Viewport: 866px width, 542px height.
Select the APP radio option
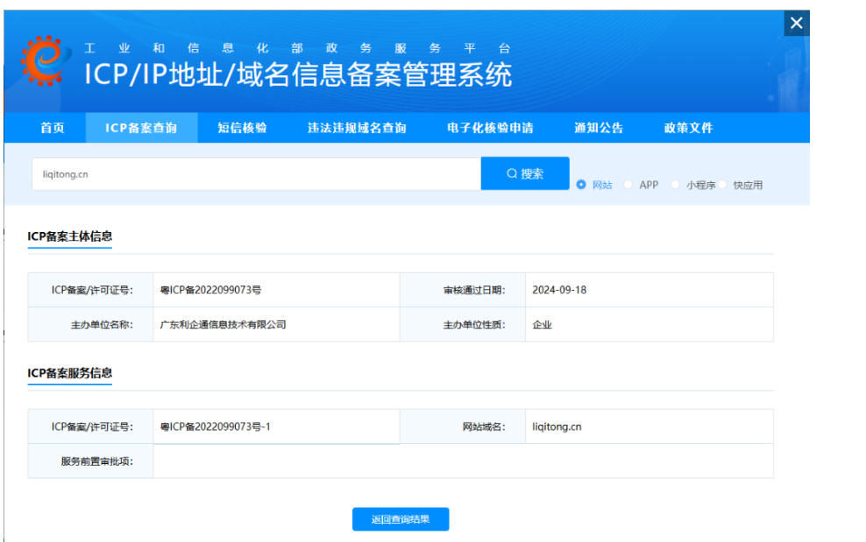pyautogui.click(x=628, y=185)
